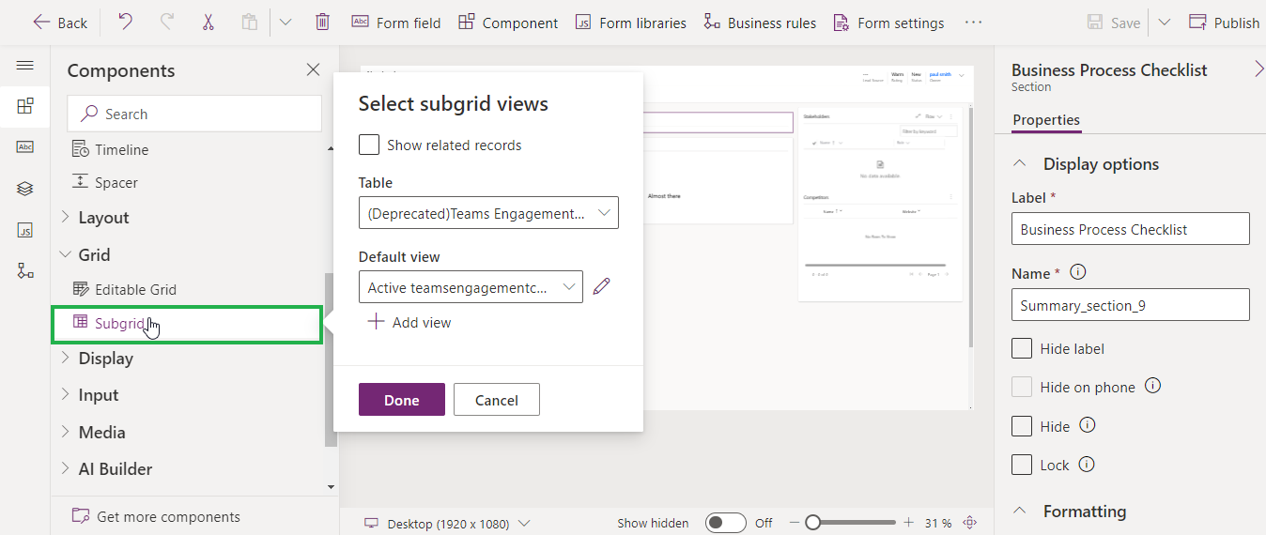Screen dimensions: 1266x535
Task: Expand the Layout group
Action: click(103, 218)
